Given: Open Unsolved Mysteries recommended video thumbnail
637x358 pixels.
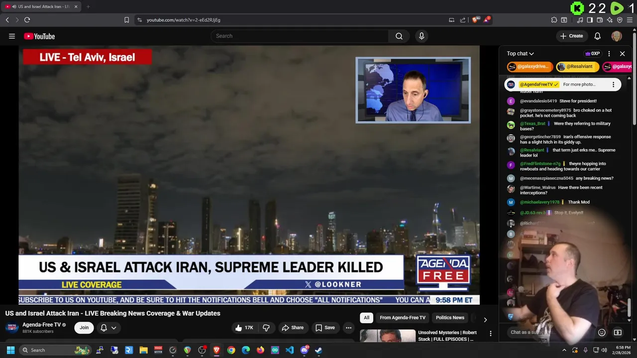Looking at the screenshot, I should [388, 336].
